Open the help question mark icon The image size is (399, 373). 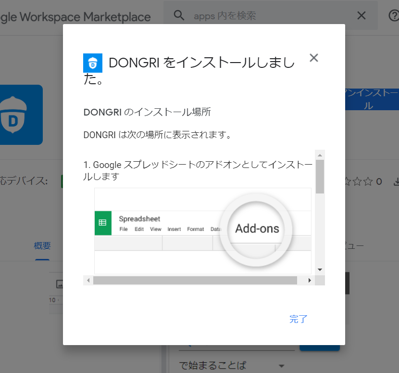pyautogui.click(x=394, y=15)
